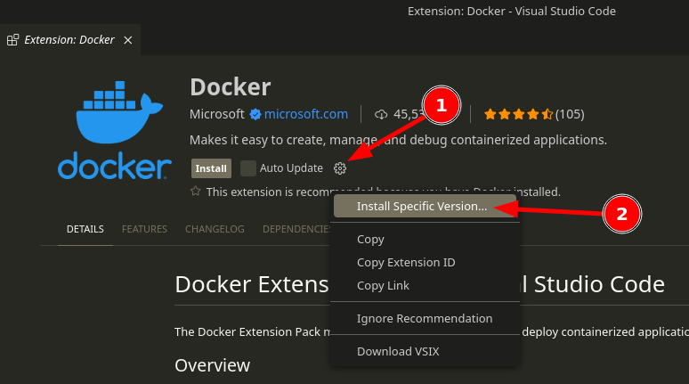Click the recommendation star outline icon
Image resolution: width=689 pixels, height=384 pixels.
tap(196, 192)
